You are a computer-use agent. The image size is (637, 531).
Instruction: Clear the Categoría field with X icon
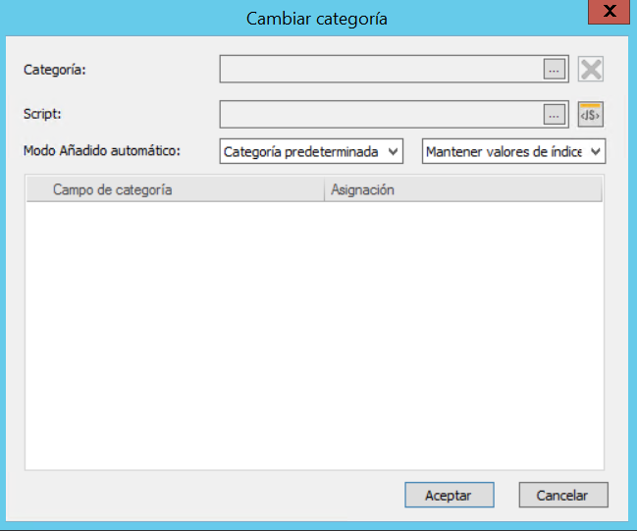[591, 69]
